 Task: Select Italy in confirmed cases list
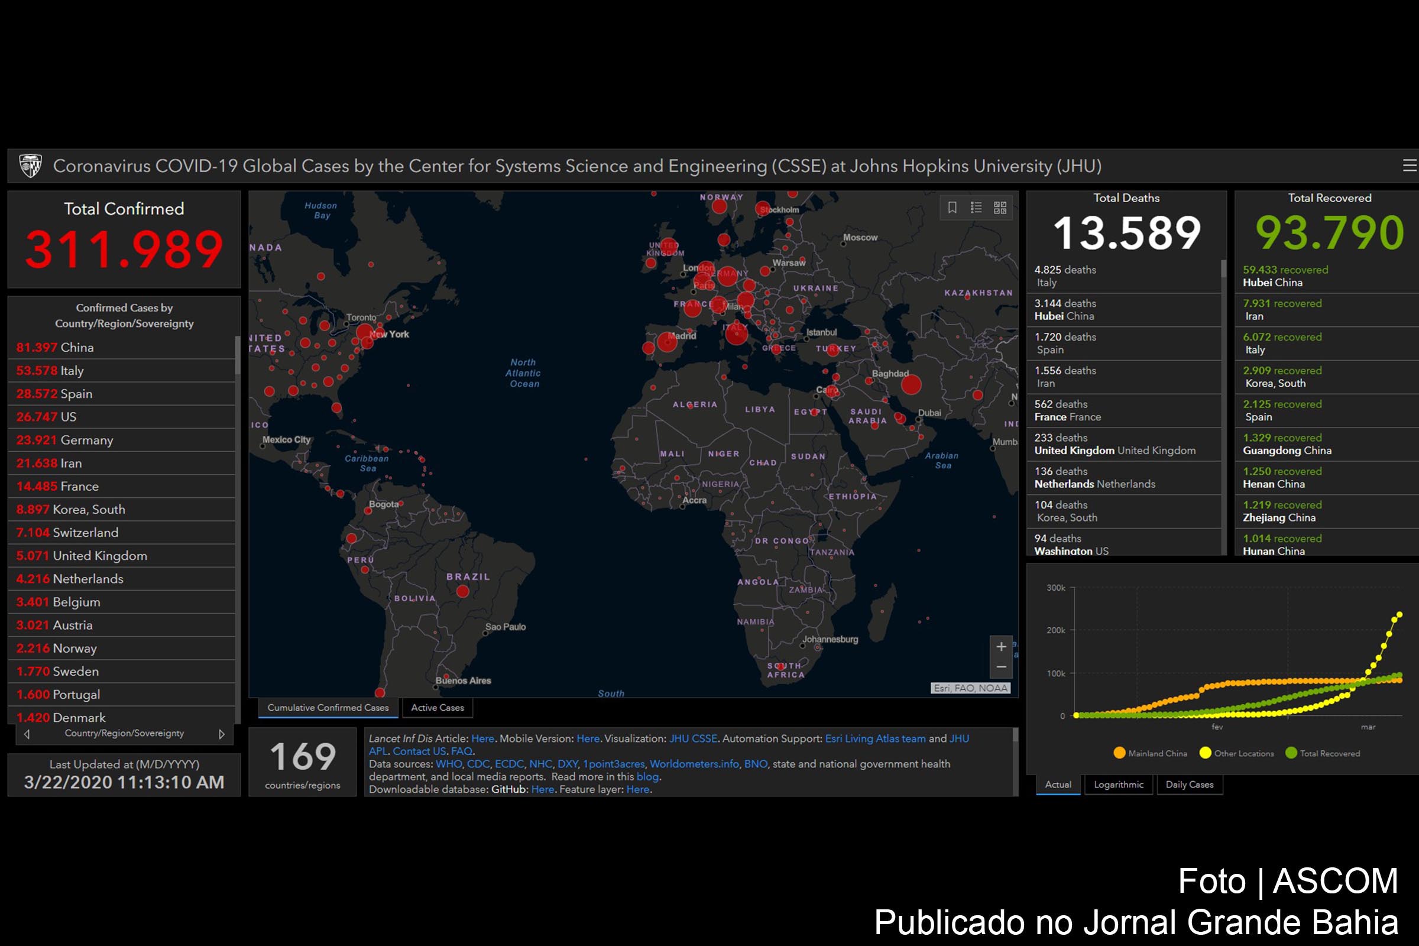tap(71, 371)
